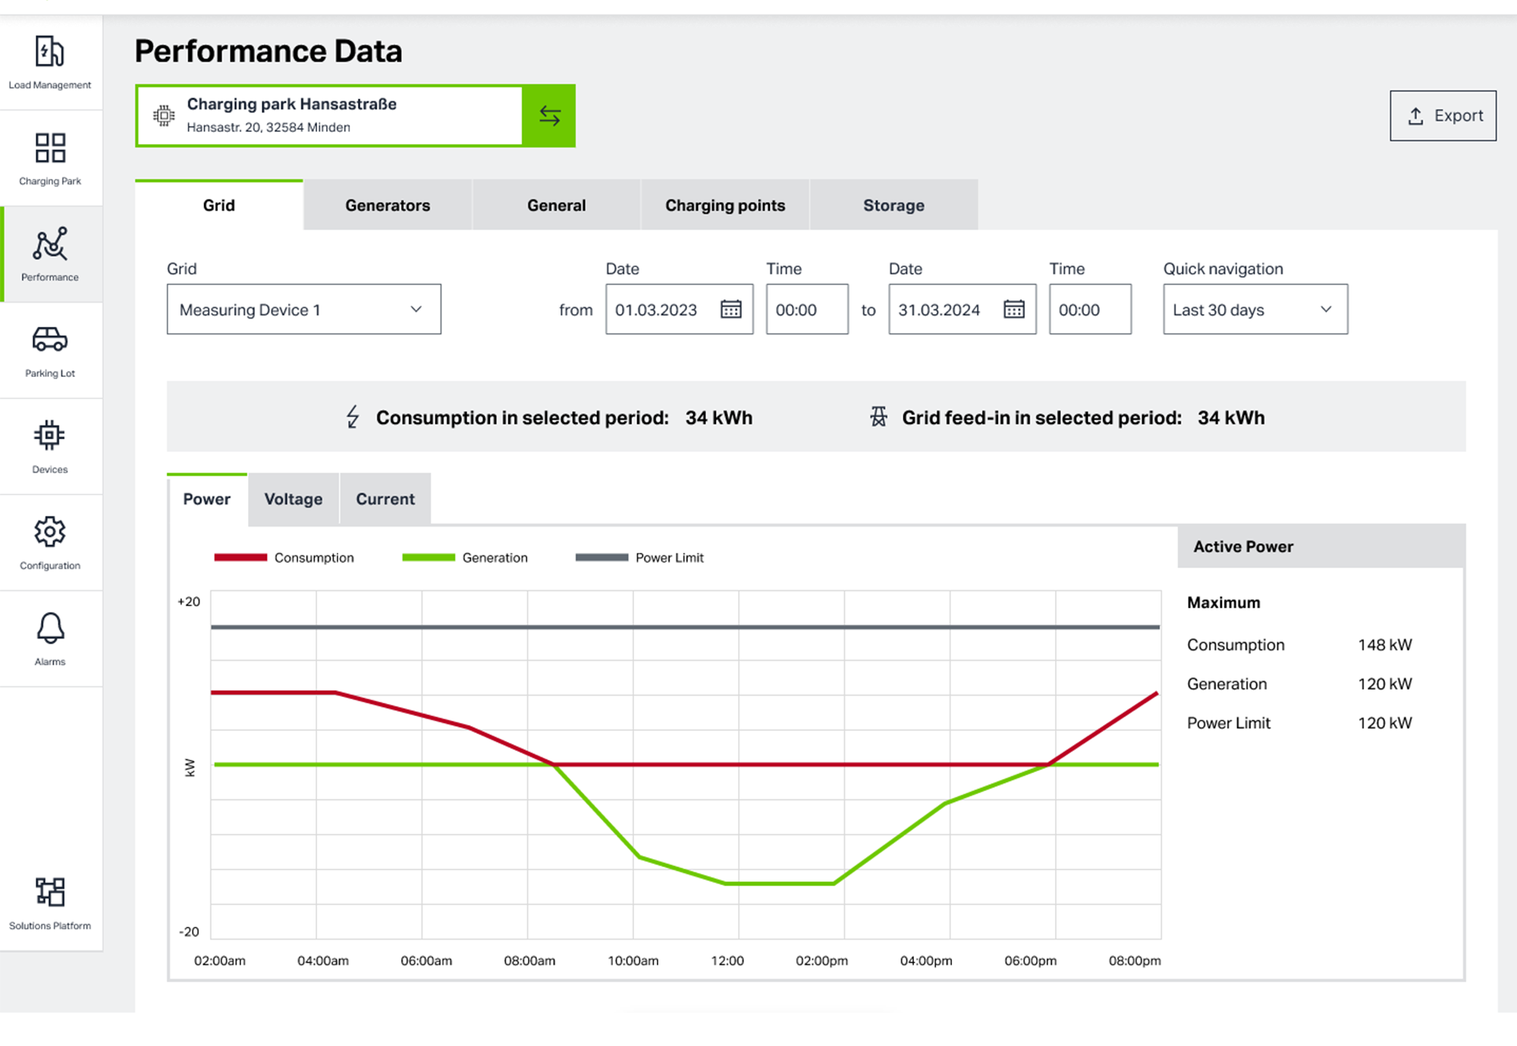Open the Devices section
Screen dimensions: 1517x1046
point(50,447)
